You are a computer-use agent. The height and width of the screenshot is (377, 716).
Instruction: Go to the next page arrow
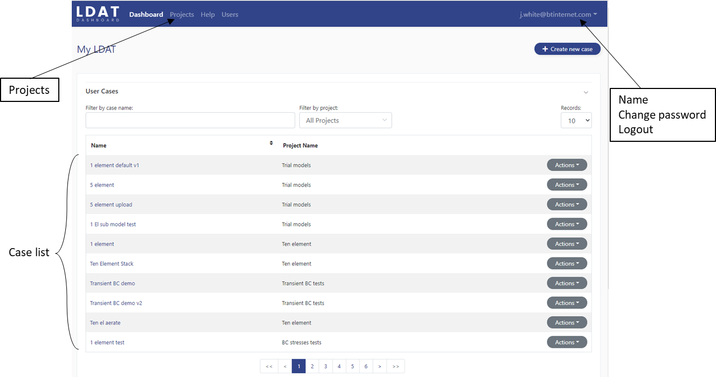click(x=379, y=366)
